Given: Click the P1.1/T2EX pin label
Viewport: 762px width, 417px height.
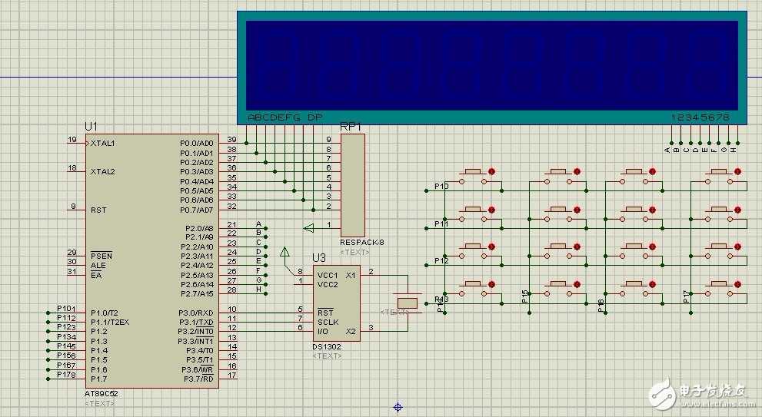Looking at the screenshot, I should click(110, 323).
